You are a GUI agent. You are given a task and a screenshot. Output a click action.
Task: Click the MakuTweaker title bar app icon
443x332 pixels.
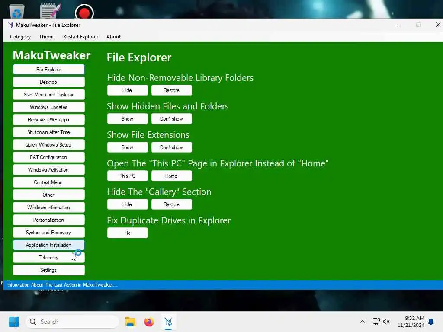(x=10, y=25)
